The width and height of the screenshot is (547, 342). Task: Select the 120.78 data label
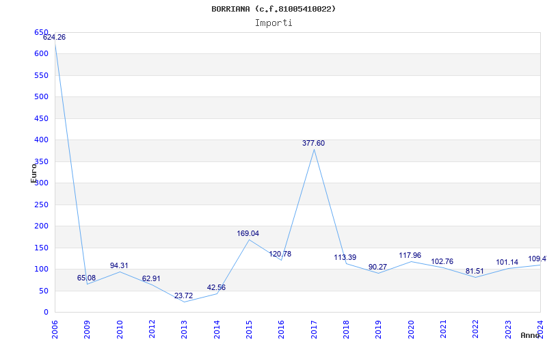(280, 254)
